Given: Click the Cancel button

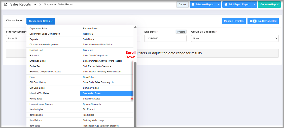Looking at the screenshot, I should (182, 5).
